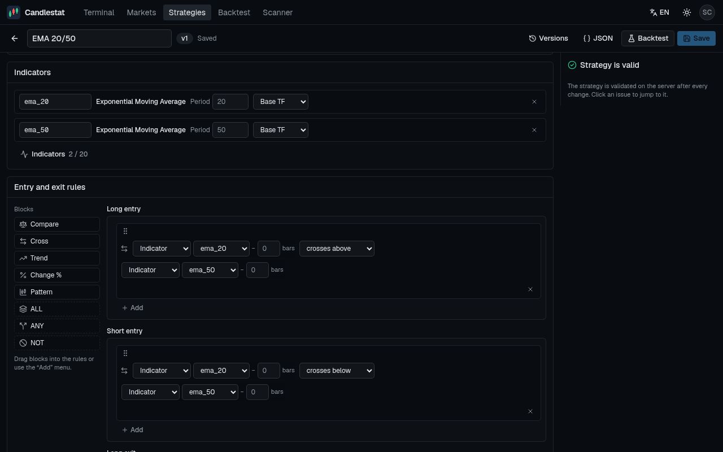Click the swap icon in Short entry rule
The height and width of the screenshot is (452, 723).
click(125, 371)
